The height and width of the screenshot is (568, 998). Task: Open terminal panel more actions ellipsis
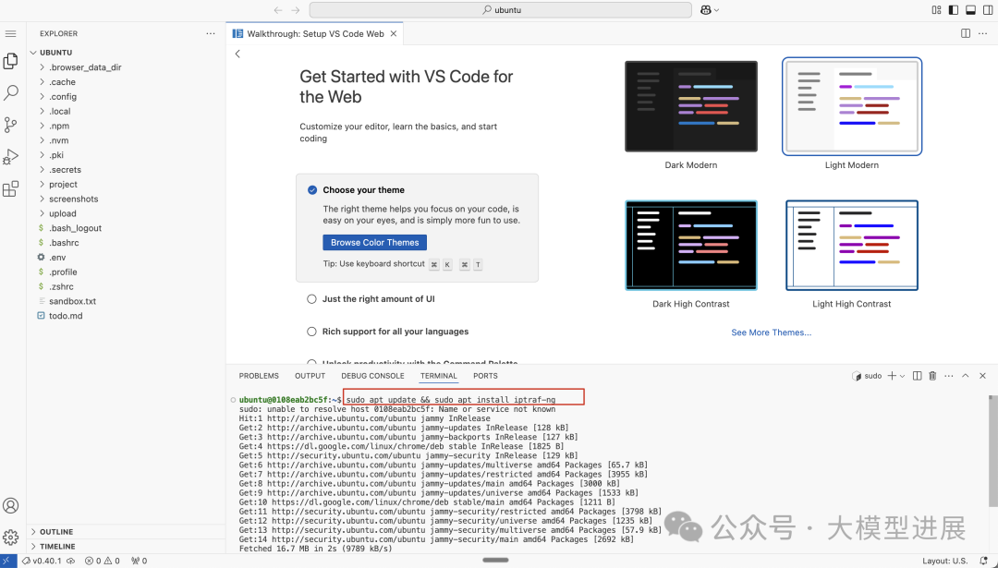[x=949, y=376]
